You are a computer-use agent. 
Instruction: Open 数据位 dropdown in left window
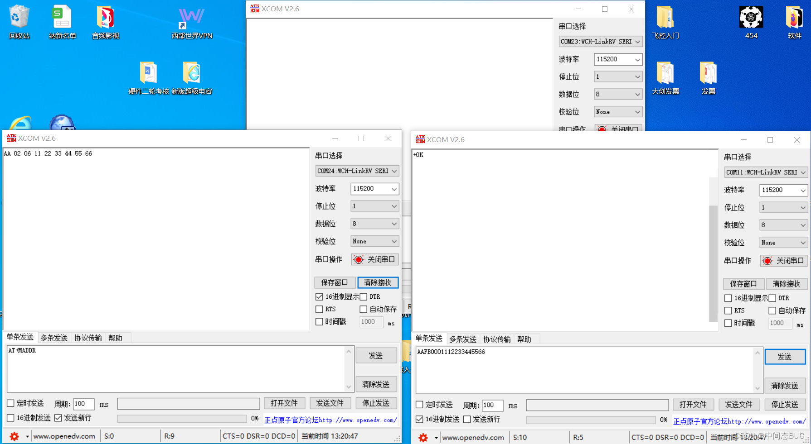coord(374,224)
